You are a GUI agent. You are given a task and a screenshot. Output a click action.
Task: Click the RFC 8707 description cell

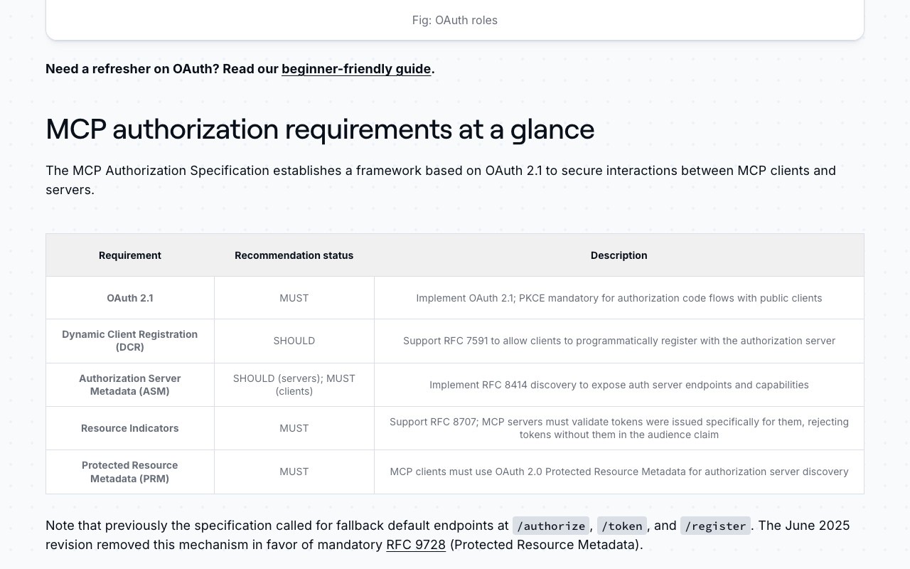[619, 428]
